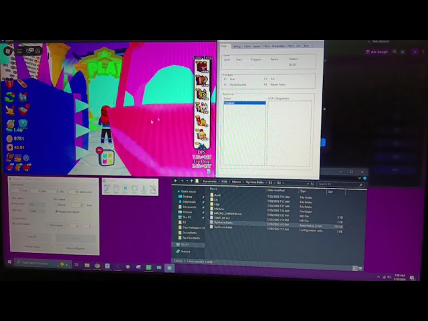The image size is (428, 321).
Task: Click the green Play icon in recorder toolbar
Action: coord(134,189)
